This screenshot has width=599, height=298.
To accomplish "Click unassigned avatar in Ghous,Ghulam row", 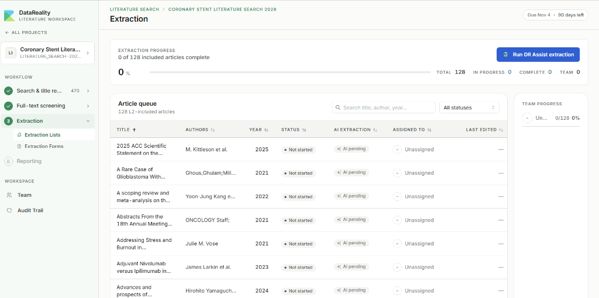I will point(397,173).
